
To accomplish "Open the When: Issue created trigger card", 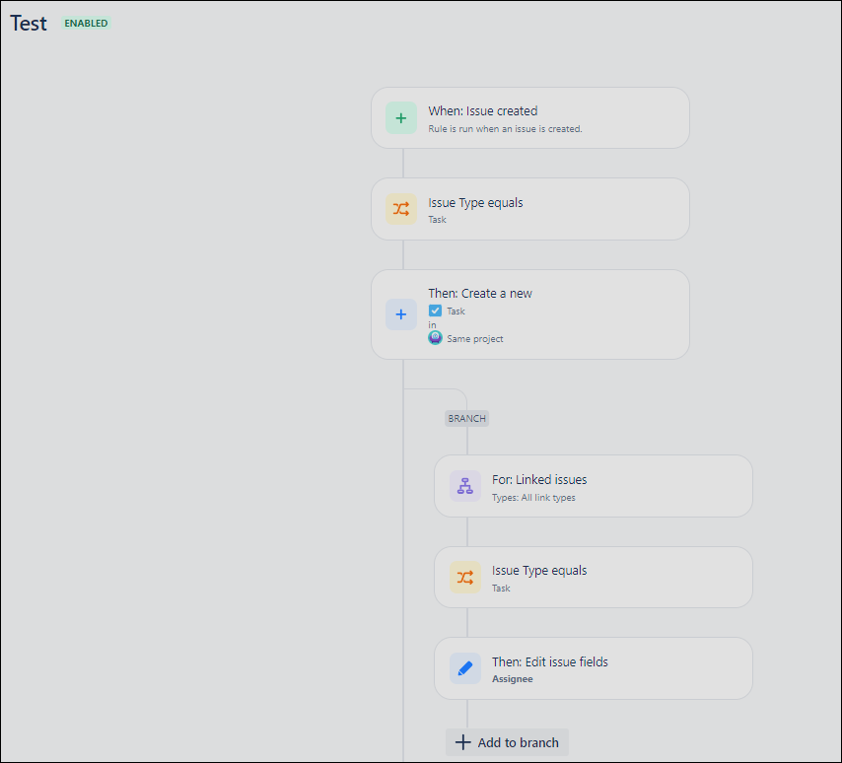I will point(530,116).
